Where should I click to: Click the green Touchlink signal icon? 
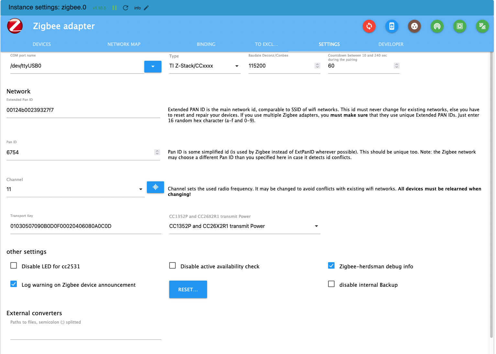pos(482,26)
